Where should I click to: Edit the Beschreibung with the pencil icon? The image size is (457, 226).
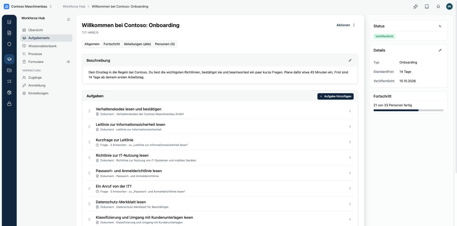[x=350, y=61]
